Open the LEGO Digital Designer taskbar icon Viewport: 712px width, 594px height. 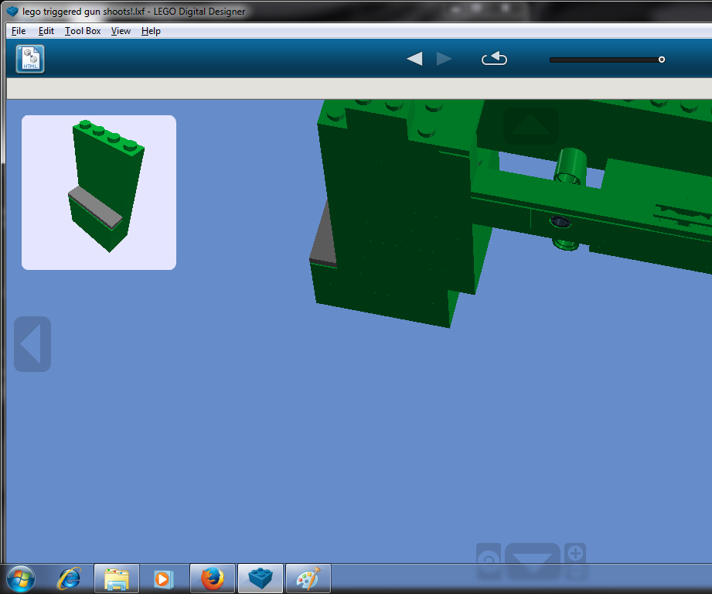(x=261, y=578)
